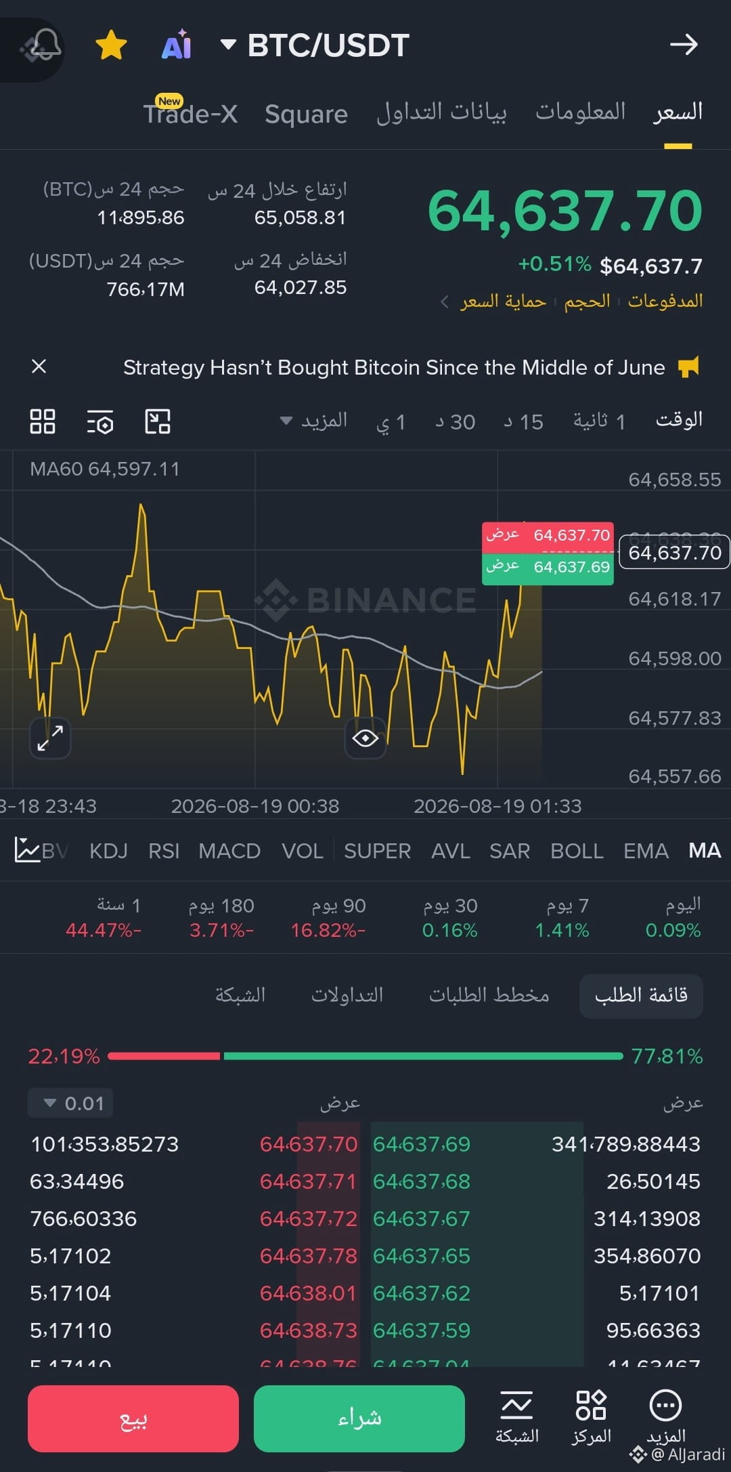This screenshot has height=1472, width=731.
Task: Open the مخطط الطلبات tab
Action: pos(489,995)
